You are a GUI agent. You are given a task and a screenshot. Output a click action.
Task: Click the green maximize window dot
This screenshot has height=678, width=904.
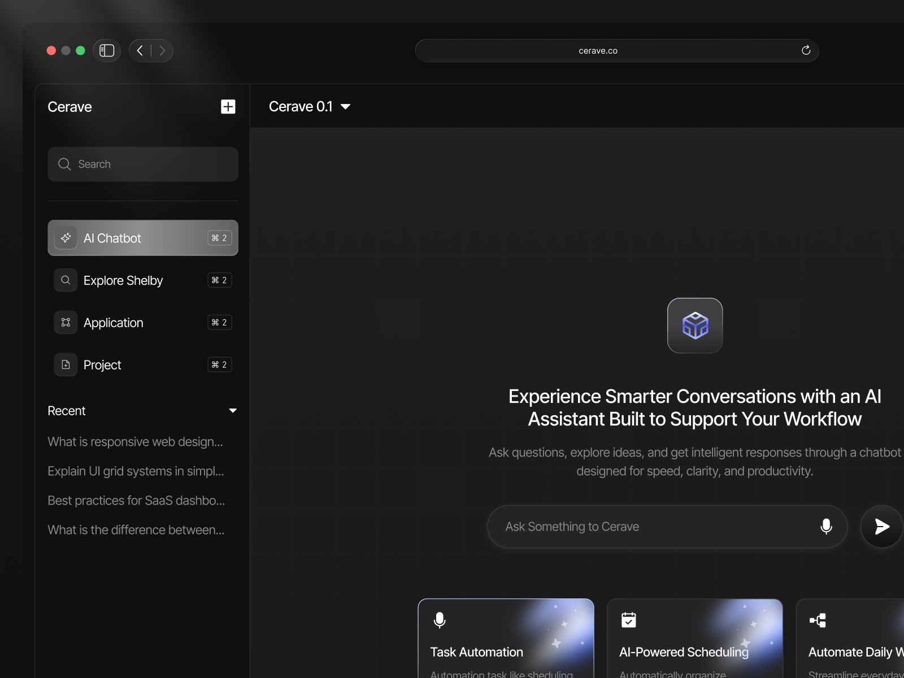(x=80, y=51)
